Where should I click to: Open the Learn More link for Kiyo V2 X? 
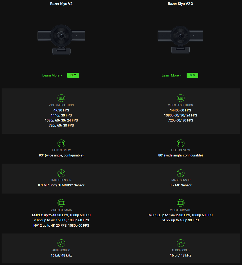tap(171, 75)
